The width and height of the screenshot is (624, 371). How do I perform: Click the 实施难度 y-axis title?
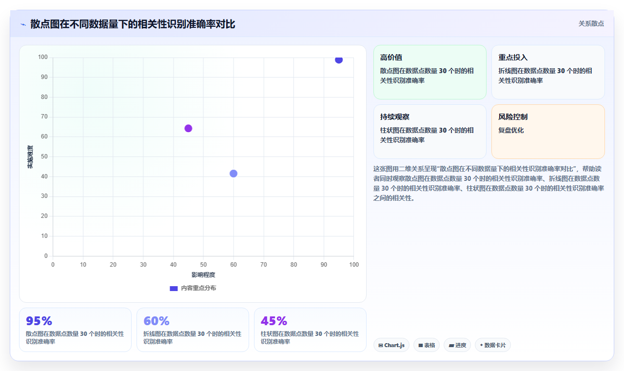[30, 157]
